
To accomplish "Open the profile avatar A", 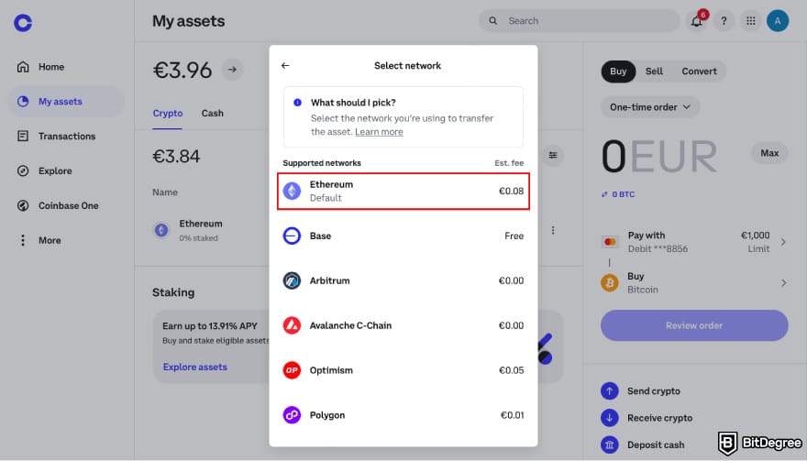I will pyautogui.click(x=778, y=21).
